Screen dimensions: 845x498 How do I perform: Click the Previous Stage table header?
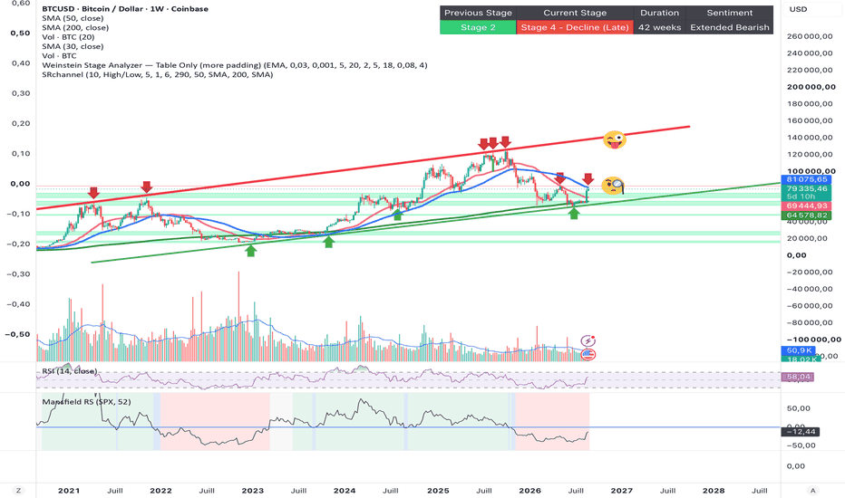[478, 13]
